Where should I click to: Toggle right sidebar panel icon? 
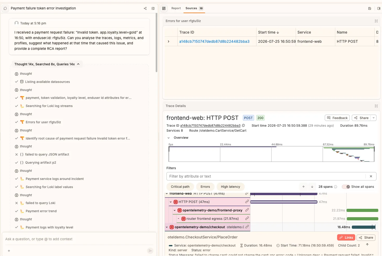[379, 8]
